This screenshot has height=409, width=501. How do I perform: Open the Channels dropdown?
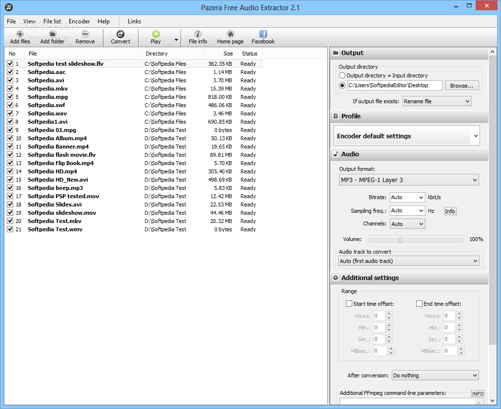click(407, 224)
